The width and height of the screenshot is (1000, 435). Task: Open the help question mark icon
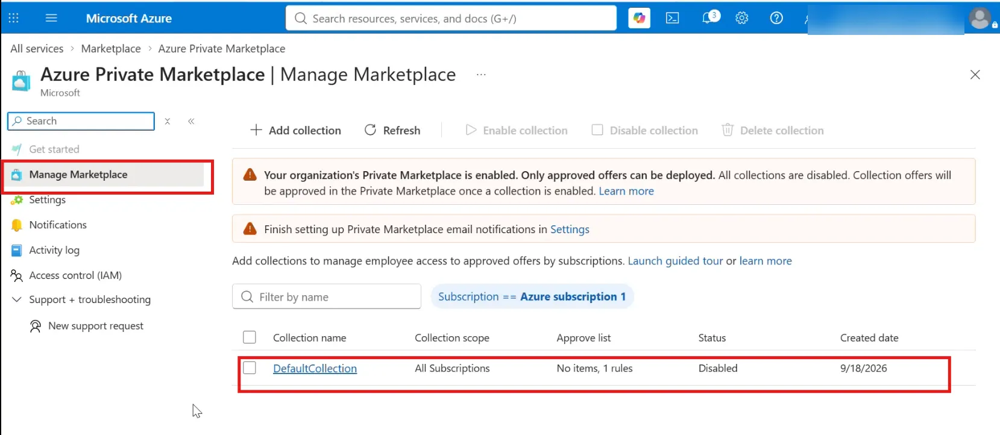(x=776, y=18)
